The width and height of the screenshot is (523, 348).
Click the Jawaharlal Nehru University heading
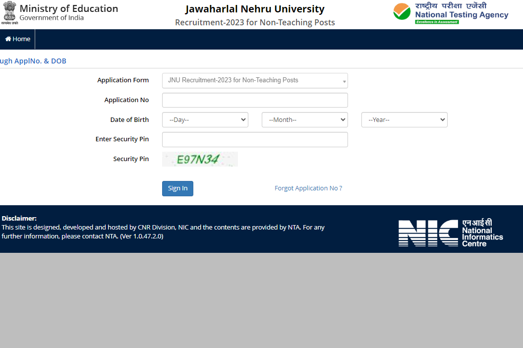tap(255, 9)
